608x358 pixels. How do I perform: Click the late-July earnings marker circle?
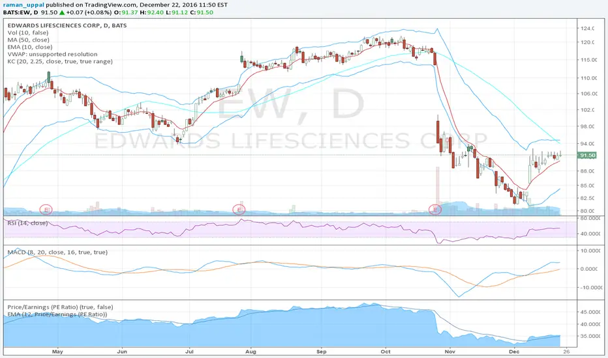pyautogui.click(x=239, y=210)
